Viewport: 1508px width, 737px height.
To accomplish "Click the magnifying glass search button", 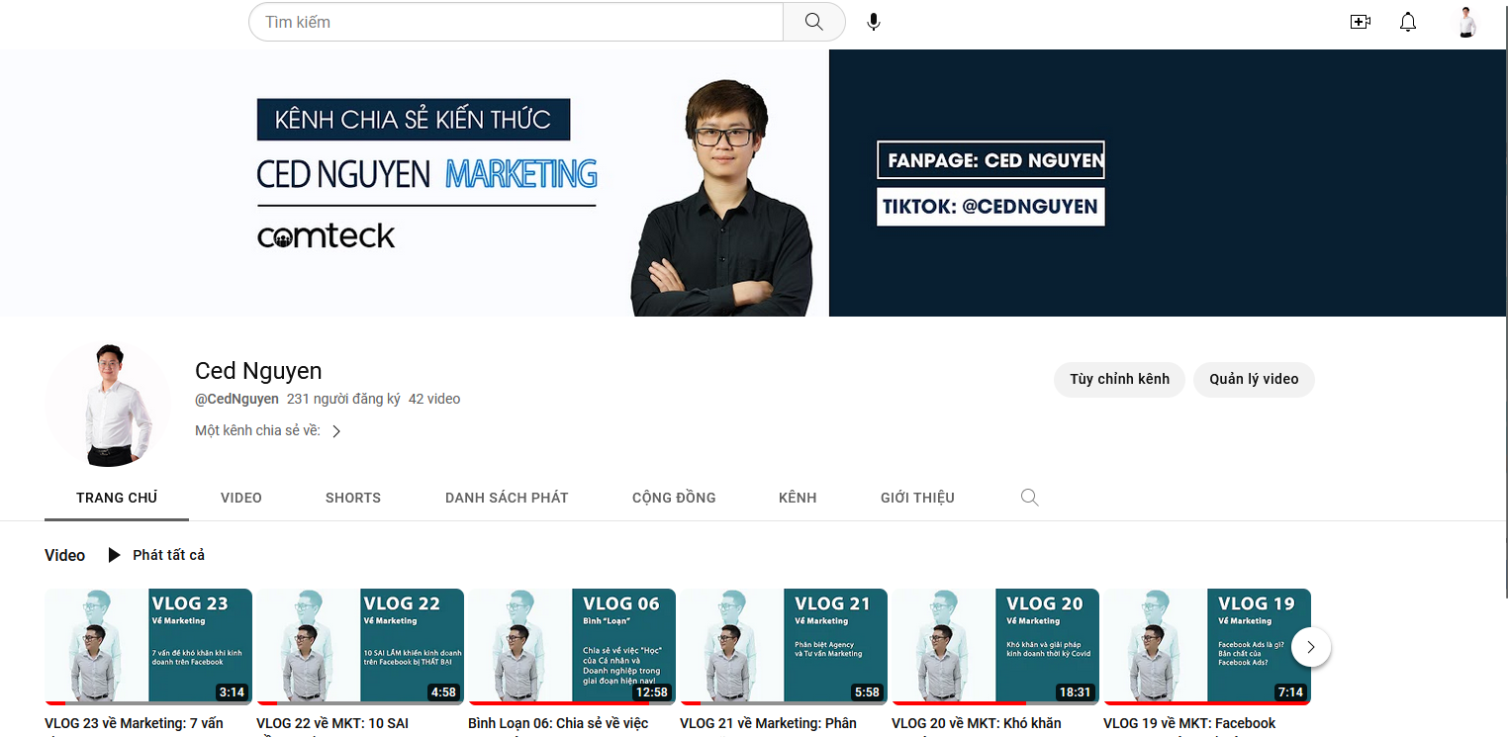I will tap(813, 22).
